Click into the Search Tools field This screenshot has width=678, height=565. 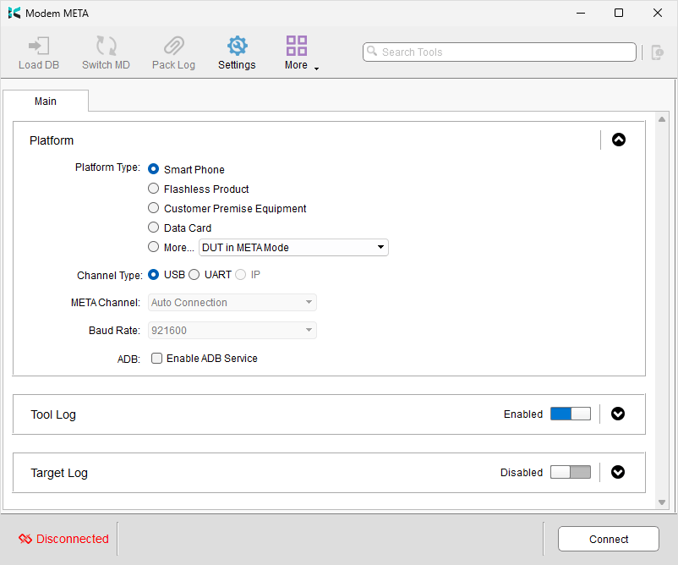tap(500, 52)
